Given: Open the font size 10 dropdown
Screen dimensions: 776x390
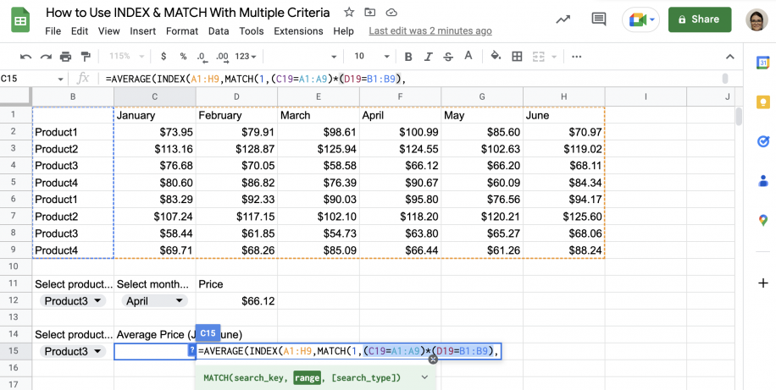Looking at the screenshot, I should [372, 57].
